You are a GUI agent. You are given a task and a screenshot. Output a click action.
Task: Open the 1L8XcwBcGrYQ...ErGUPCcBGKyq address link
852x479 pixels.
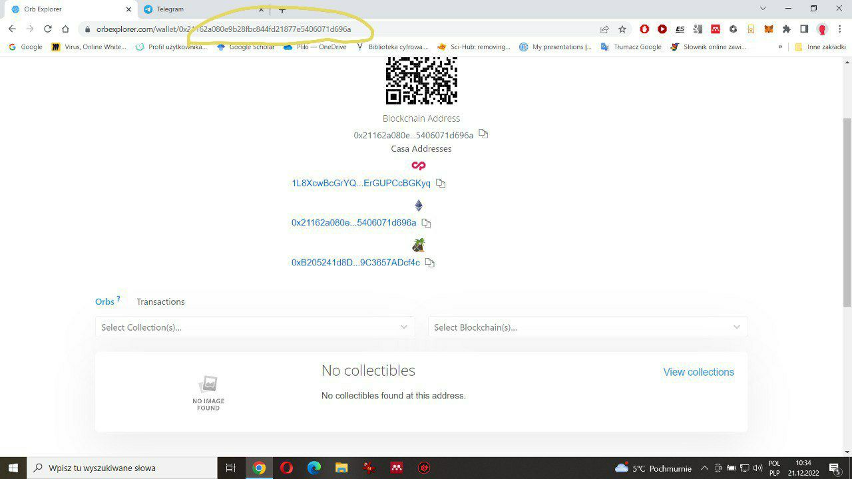361,183
